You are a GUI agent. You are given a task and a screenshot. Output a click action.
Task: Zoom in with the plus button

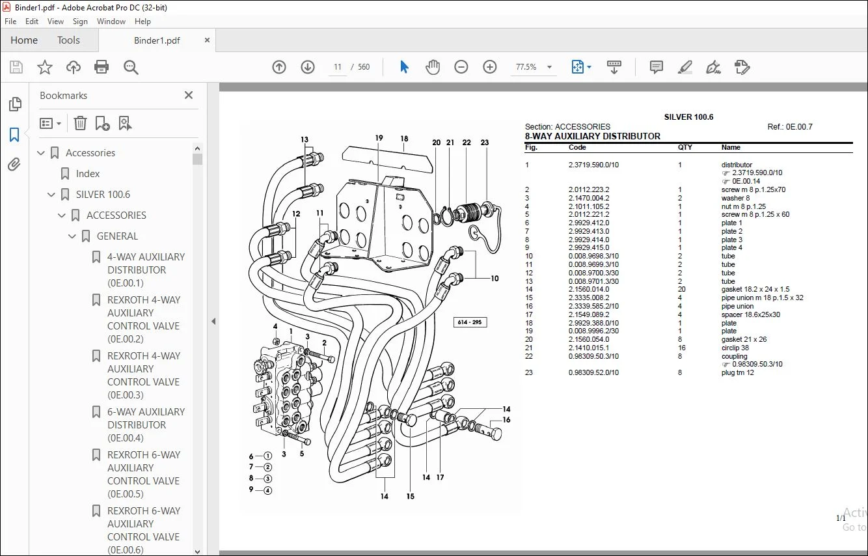490,67
